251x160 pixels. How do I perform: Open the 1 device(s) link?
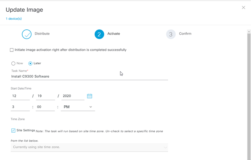pos(14,18)
